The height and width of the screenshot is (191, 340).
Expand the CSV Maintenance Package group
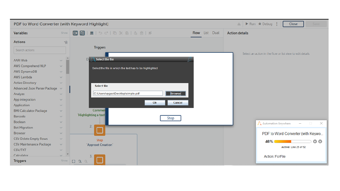pos(61,144)
